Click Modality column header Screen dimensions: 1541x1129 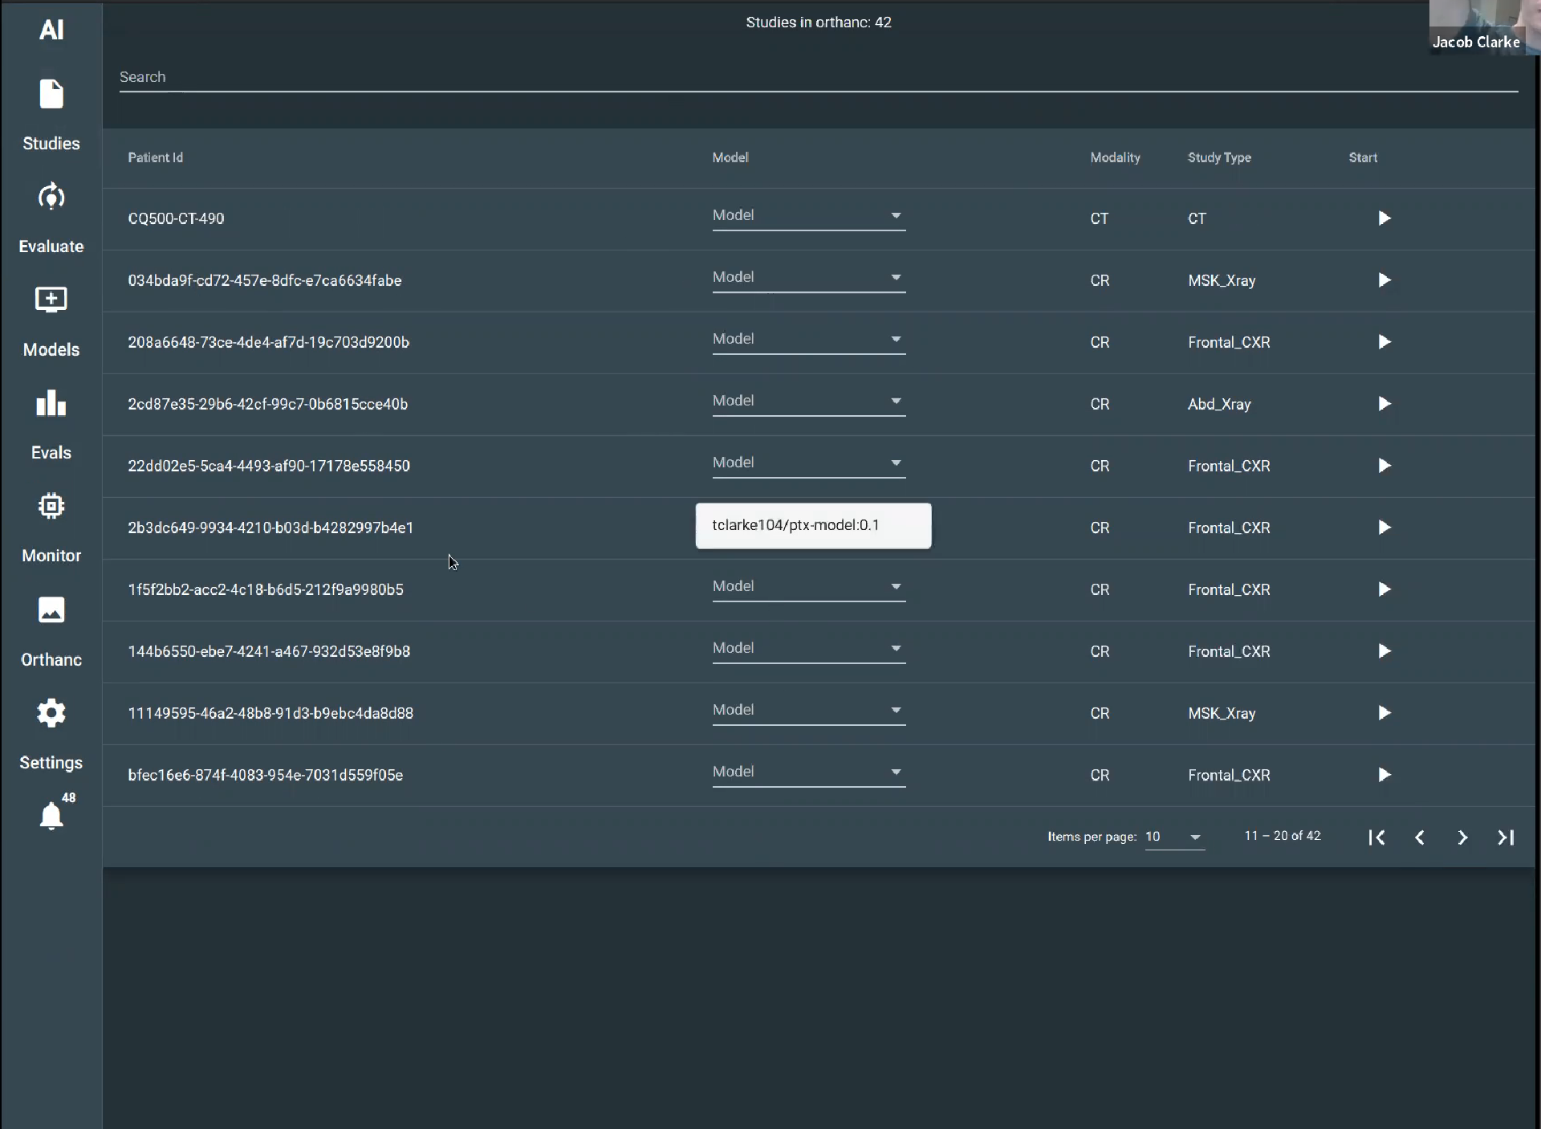point(1115,157)
